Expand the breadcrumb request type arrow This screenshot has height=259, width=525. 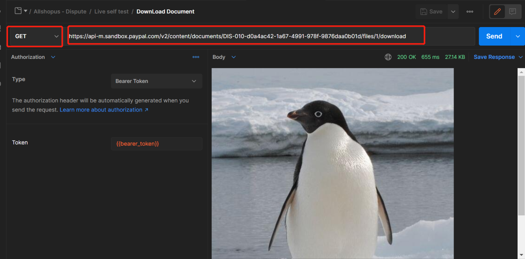[26, 11]
